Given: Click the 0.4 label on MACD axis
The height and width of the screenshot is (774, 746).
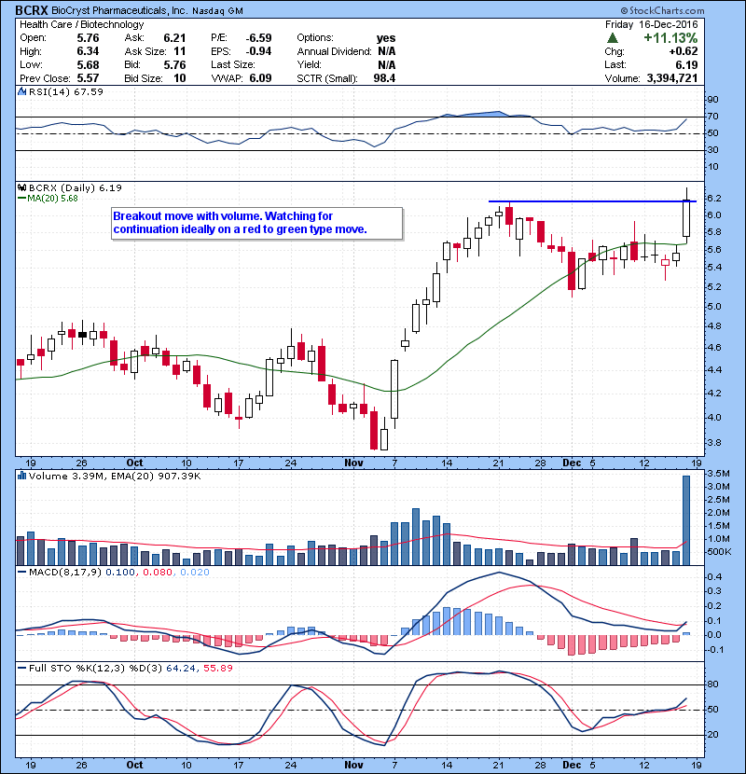Looking at the screenshot, I should 714,577.
